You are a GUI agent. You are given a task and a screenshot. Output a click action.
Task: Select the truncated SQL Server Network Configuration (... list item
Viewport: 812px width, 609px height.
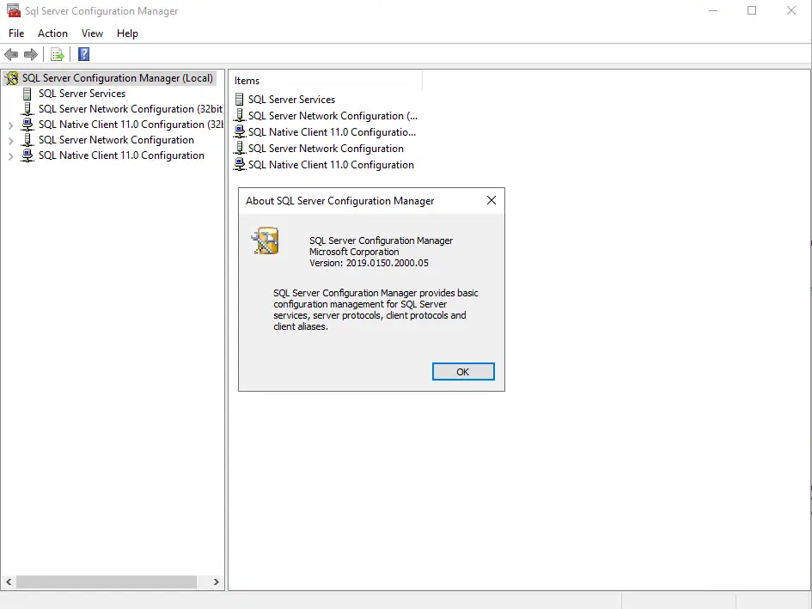click(x=333, y=116)
